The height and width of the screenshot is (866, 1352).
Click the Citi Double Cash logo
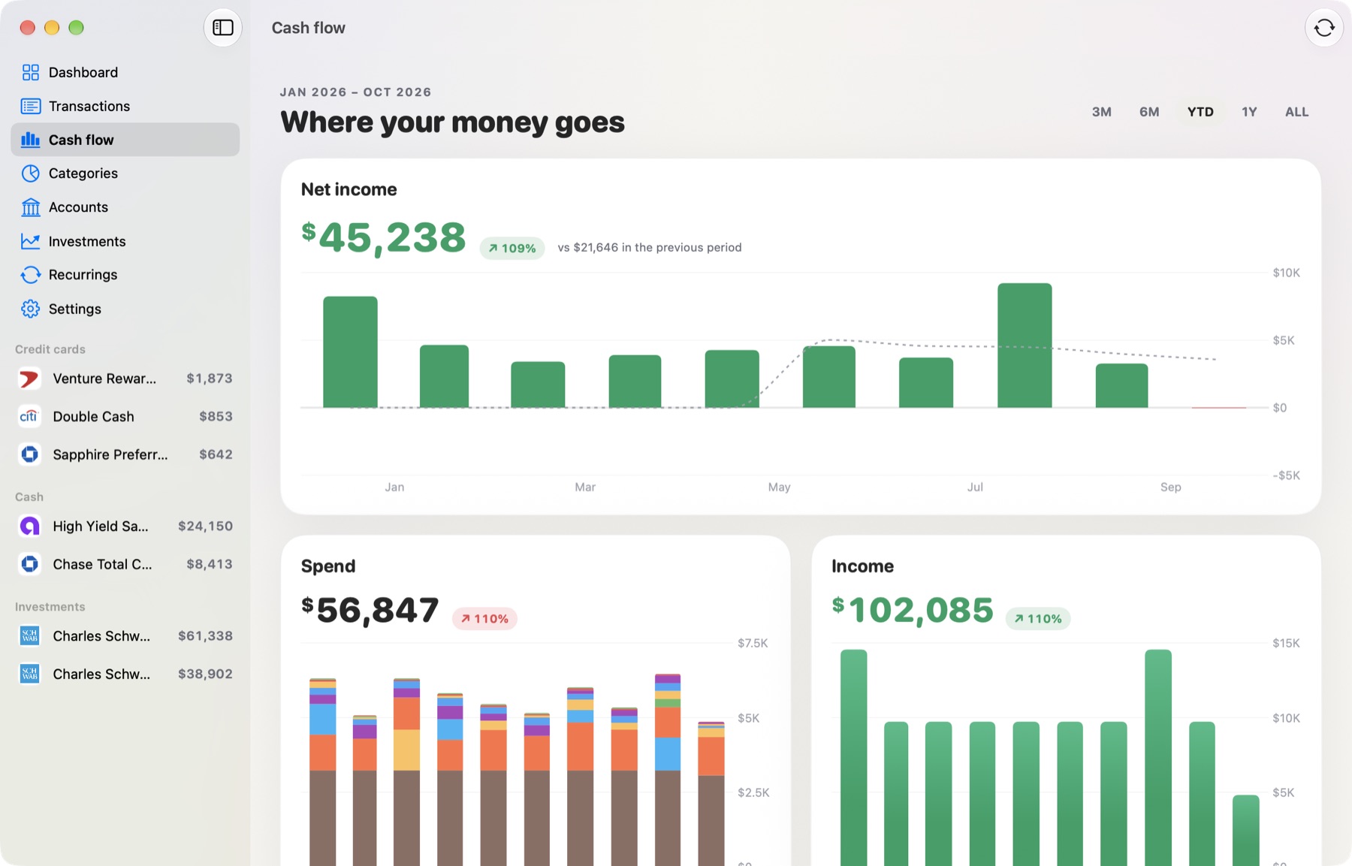click(x=29, y=416)
